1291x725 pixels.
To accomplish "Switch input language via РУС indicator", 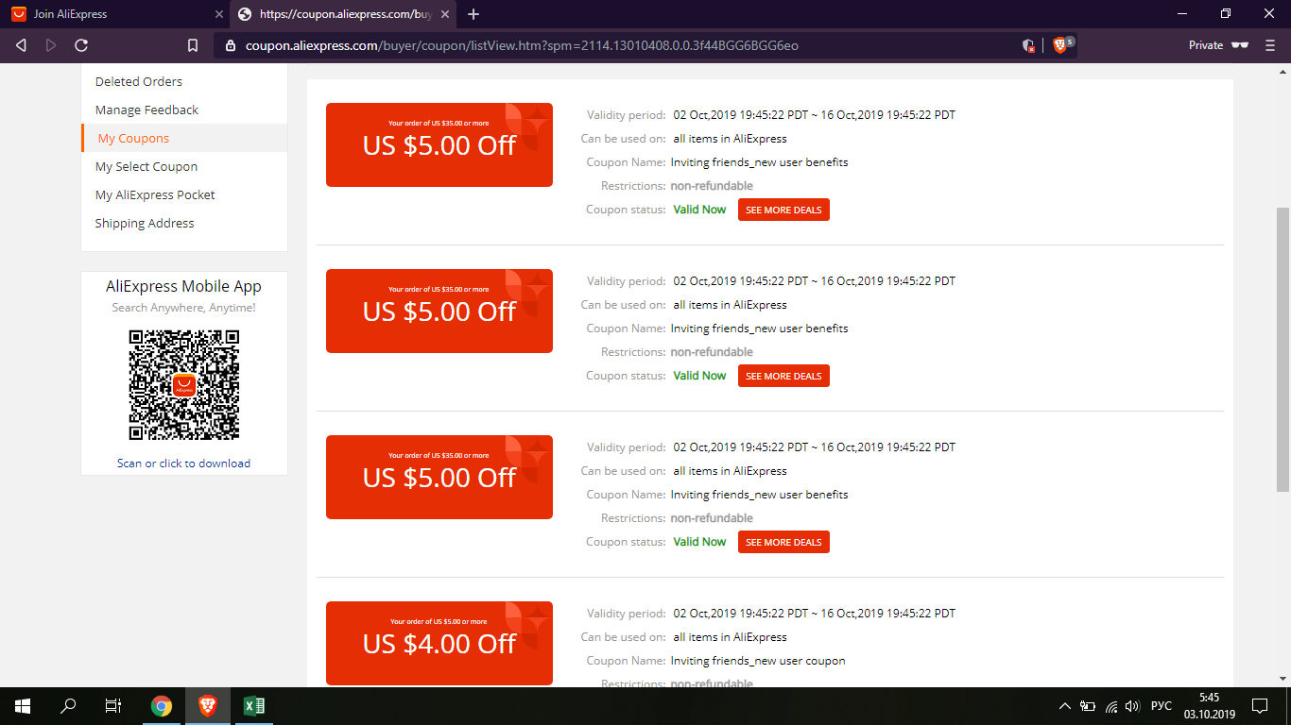I will [1162, 706].
